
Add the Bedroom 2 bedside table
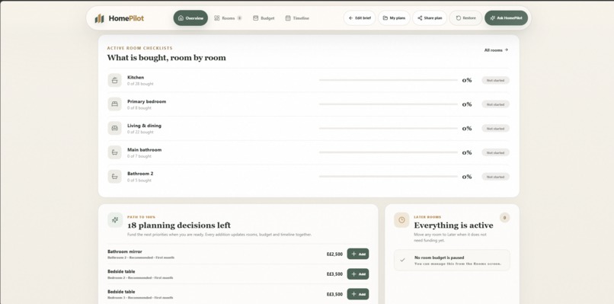pyautogui.click(x=358, y=274)
